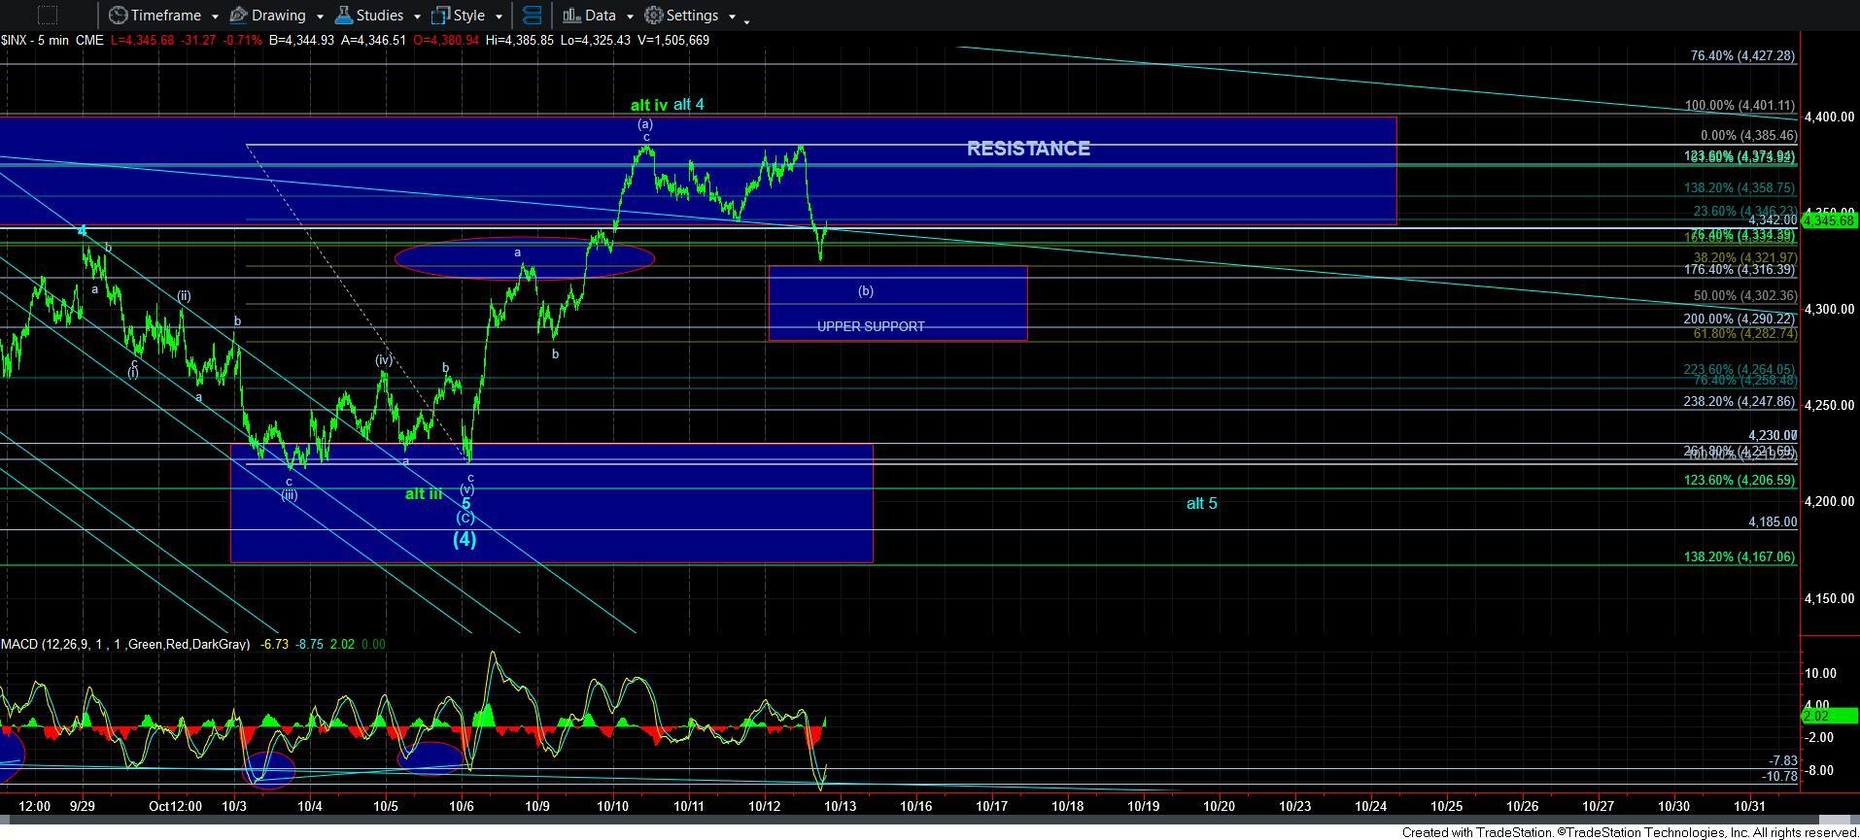Click the Studies flask icon
Image resolution: width=1860 pixels, height=840 pixels.
pyautogui.click(x=343, y=16)
